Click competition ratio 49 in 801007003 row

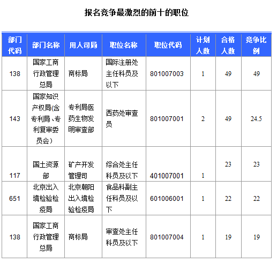[256, 74]
